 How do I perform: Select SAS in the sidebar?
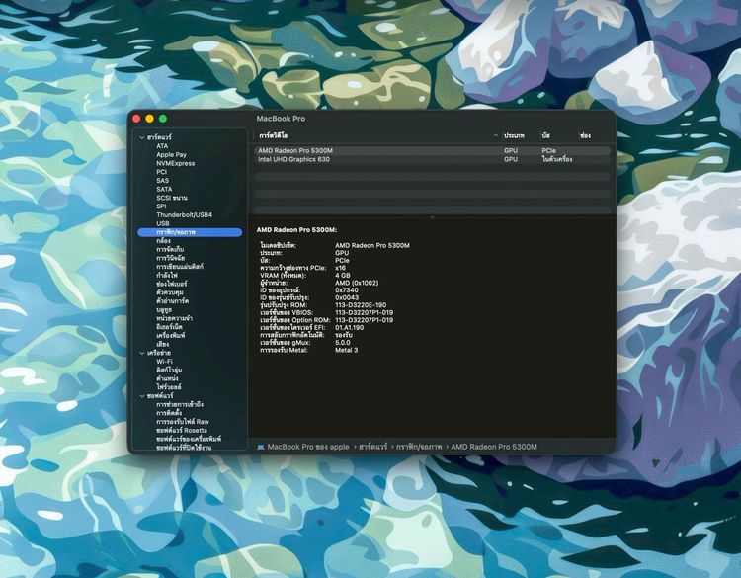click(163, 181)
